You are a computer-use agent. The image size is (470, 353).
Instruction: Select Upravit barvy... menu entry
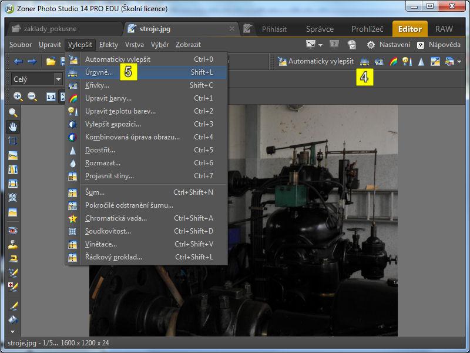pos(146,98)
